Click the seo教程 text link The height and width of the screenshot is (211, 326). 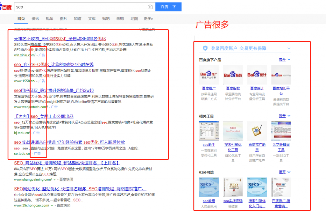pyautogui.click(x=209, y=201)
